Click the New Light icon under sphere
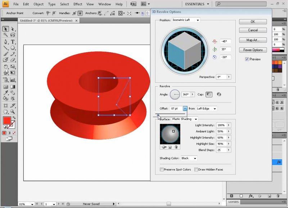Screen dimensions: 288x208 (170, 147)
